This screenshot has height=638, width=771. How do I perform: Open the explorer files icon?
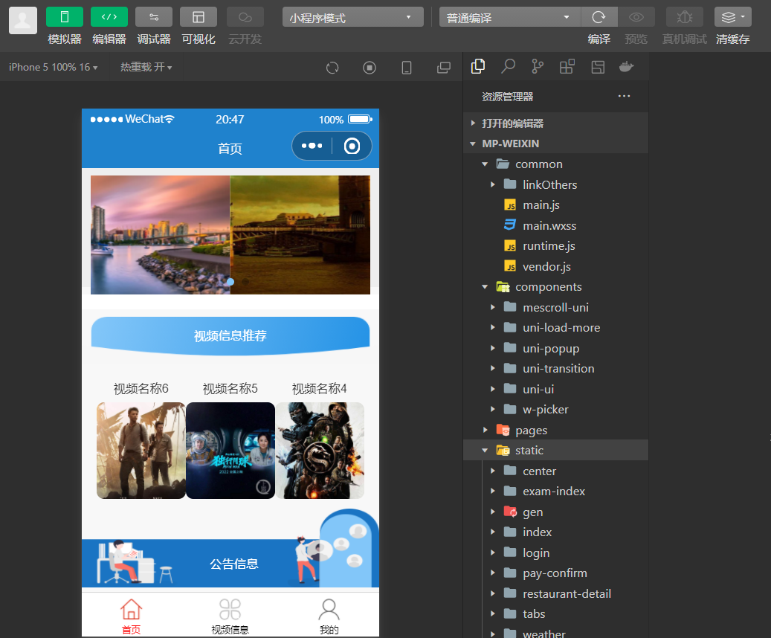478,66
